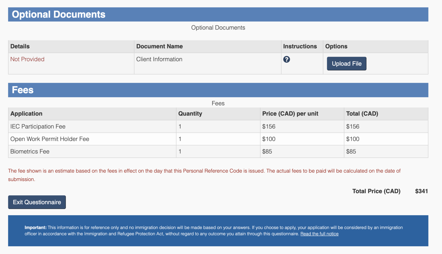442x254 pixels.
Task: Click the $341 total price amount
Action: [421, 191]
